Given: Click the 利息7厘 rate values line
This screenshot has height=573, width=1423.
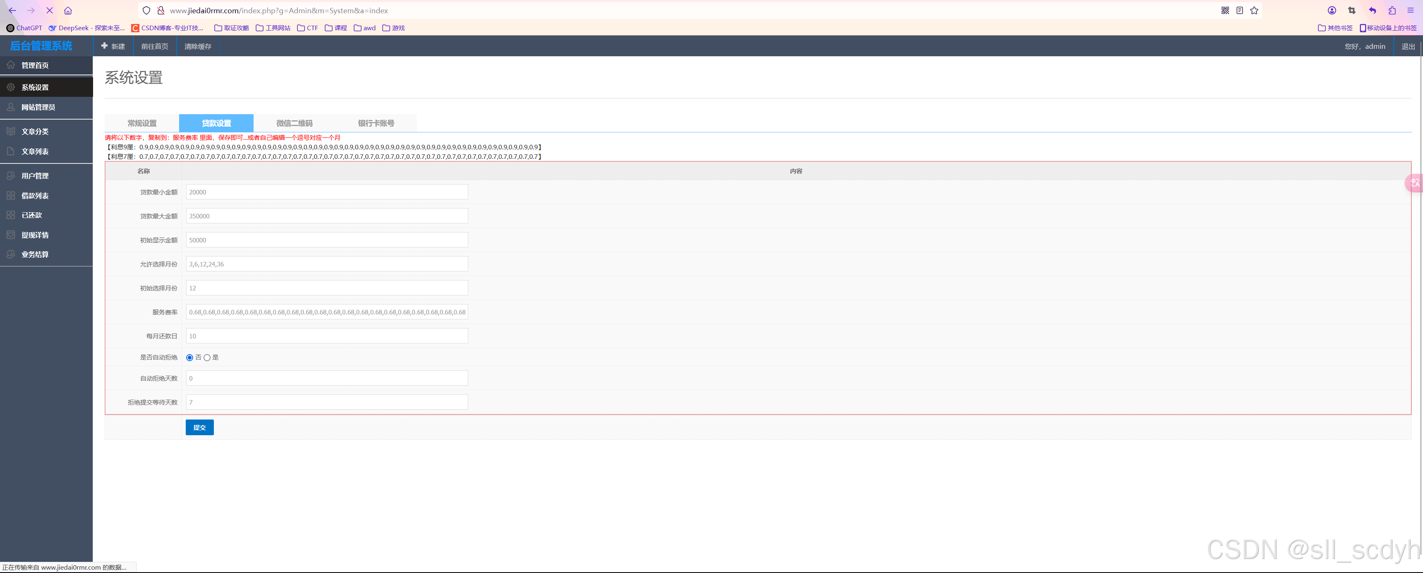Looking at the screenshot, I should 324,156.
